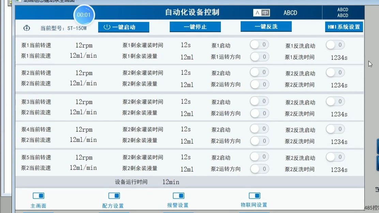Viewport: 379px width, 213px height.
Task: Open 报警设置 via its icon
Action: (179, 195)
